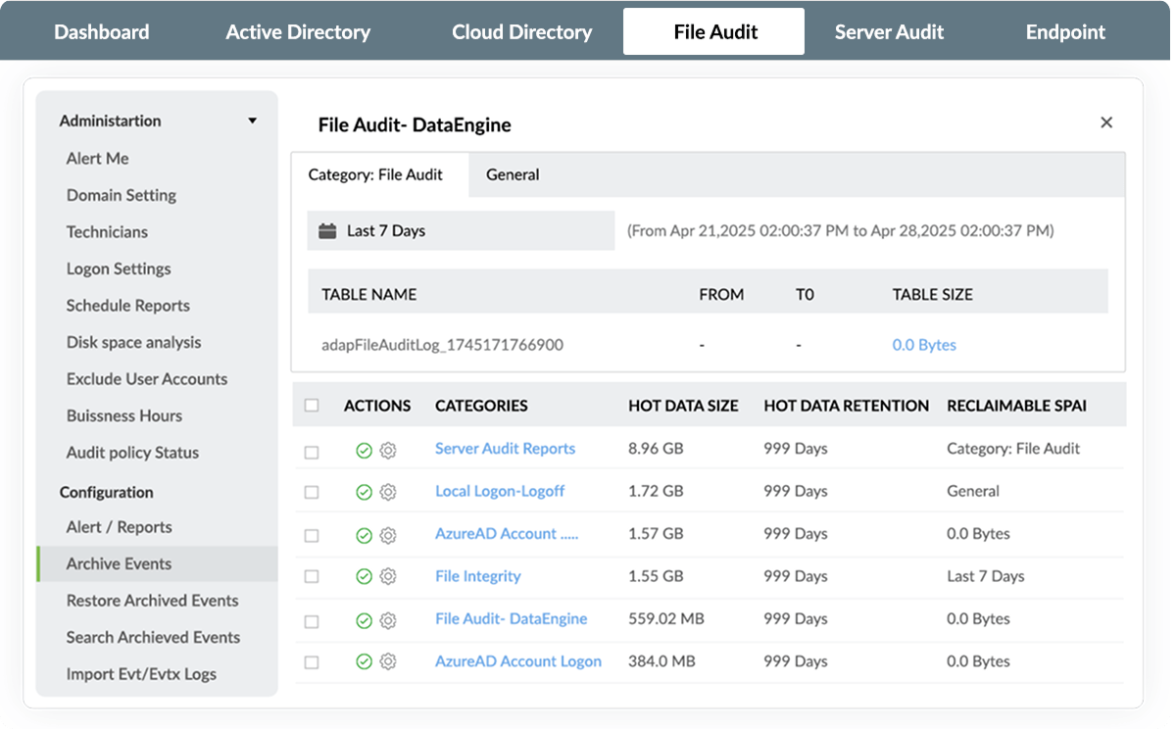
Task: Close the File Audit- DataEngine panel
Action: (1106, 122)
